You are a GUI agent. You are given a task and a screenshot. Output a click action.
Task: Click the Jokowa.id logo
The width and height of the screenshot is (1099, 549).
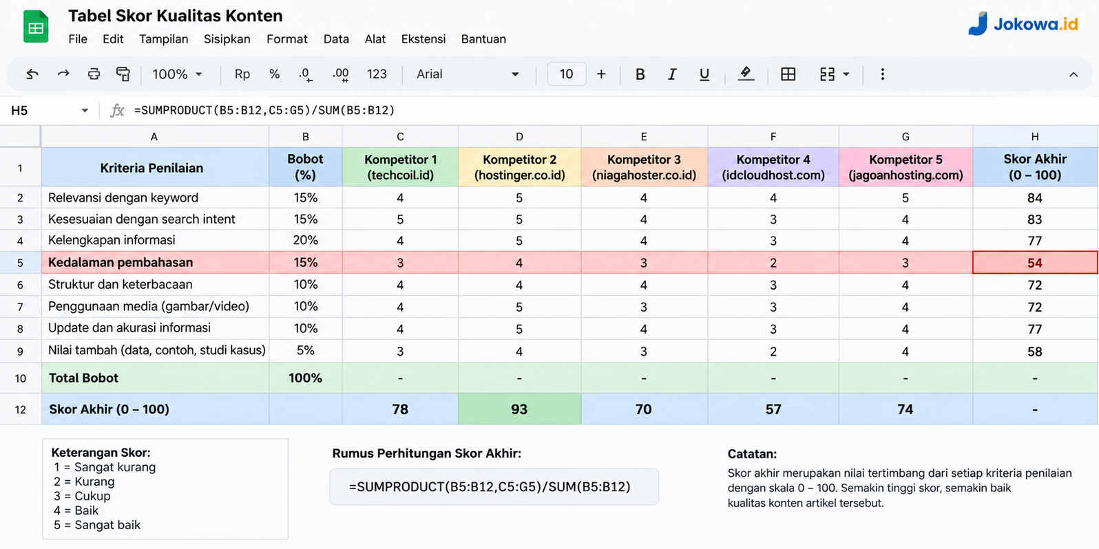tap(1023, 24)
